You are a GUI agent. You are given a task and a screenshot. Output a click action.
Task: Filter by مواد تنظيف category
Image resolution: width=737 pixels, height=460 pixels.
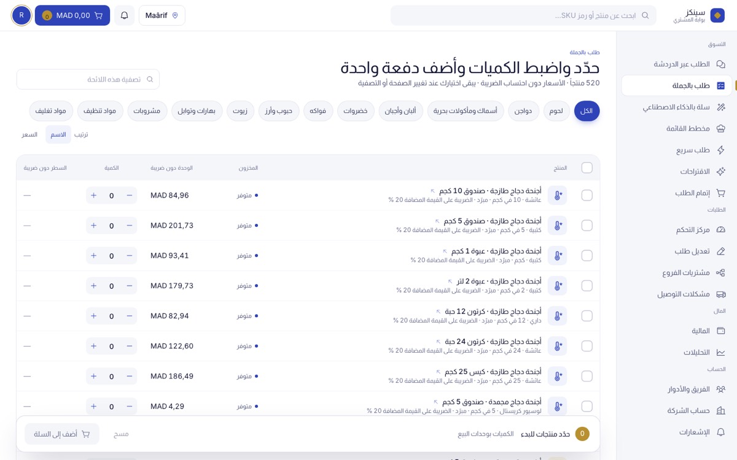point(100,111)
